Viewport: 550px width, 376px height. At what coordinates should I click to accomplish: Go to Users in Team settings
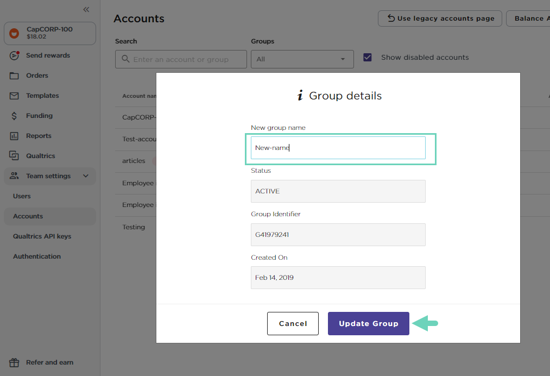click(x=22, y=196)
